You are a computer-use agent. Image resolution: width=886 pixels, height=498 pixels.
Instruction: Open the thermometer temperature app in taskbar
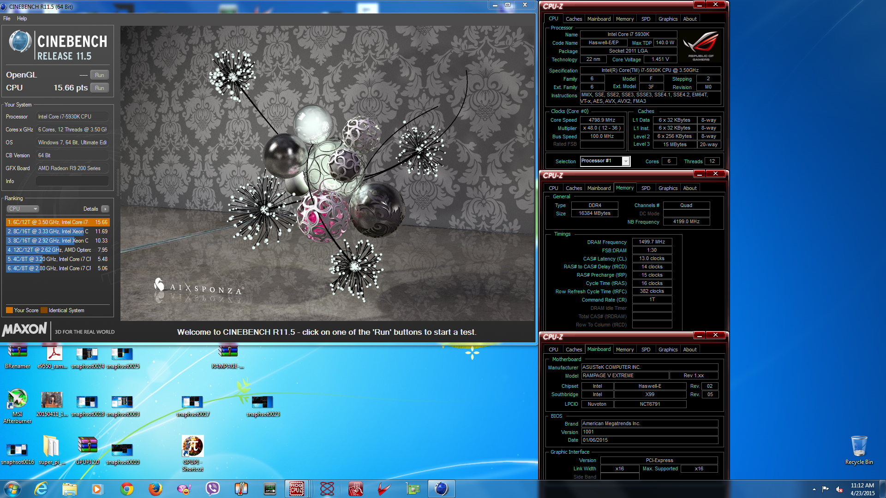tap(241, 489)
